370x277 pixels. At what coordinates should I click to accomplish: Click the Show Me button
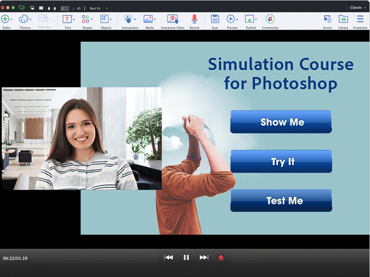pos(281,122)
